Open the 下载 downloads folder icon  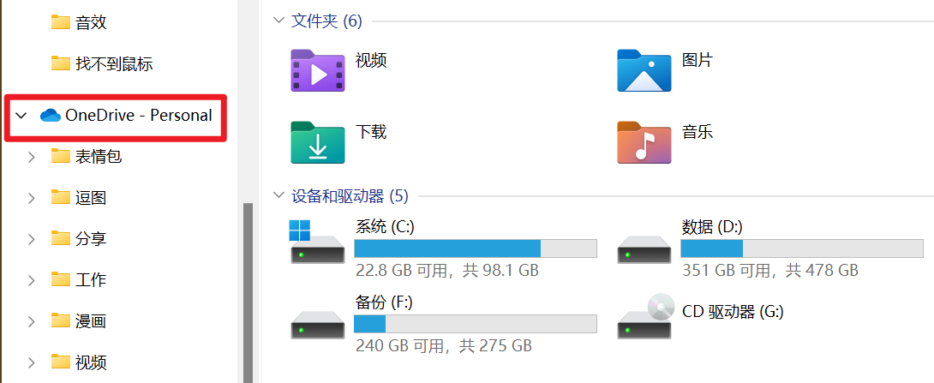click(x=318, y=141)
